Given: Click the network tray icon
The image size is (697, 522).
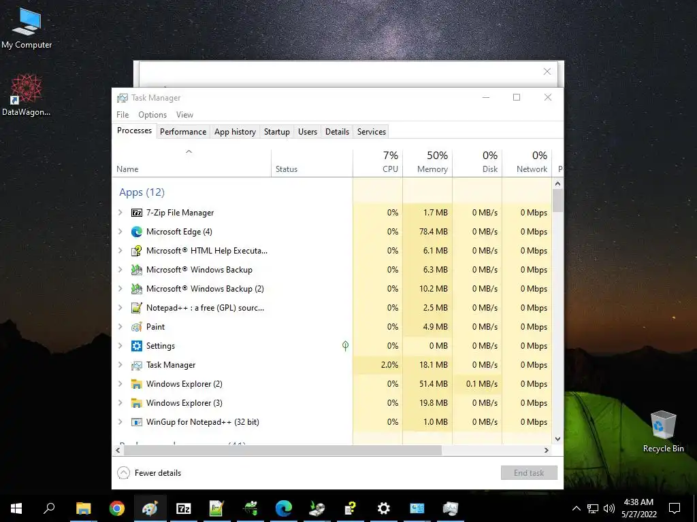Looking at the screenshot, I should click(593, 508).
